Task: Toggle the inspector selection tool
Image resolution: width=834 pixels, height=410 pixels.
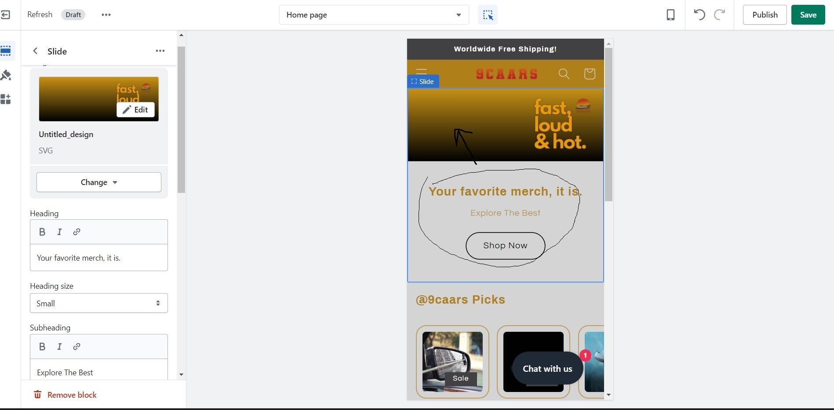Action: point(488,15)
